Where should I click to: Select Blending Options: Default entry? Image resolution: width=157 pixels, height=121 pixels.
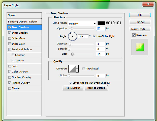tap(23, 22)
